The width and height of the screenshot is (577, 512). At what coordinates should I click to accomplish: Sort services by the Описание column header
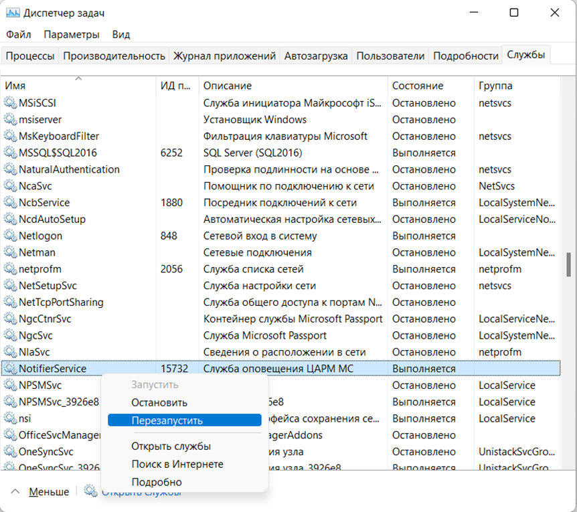(293, 86)
